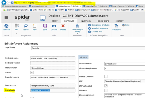The height and width of the screenshot is (98, 145).
Task: Open the assignment List icon
Action: [17, 26]
